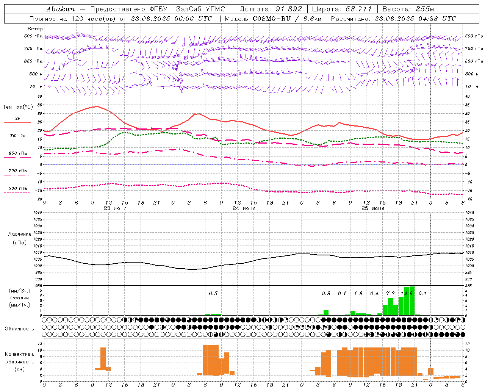Click the '23 июня' date label
Viewport: 485px width, 388px height.
point(115,208)
